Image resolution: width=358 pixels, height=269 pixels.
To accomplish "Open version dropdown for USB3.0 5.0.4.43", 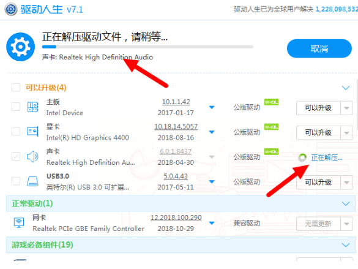I will pyautogui.click(x=212, y=182).
